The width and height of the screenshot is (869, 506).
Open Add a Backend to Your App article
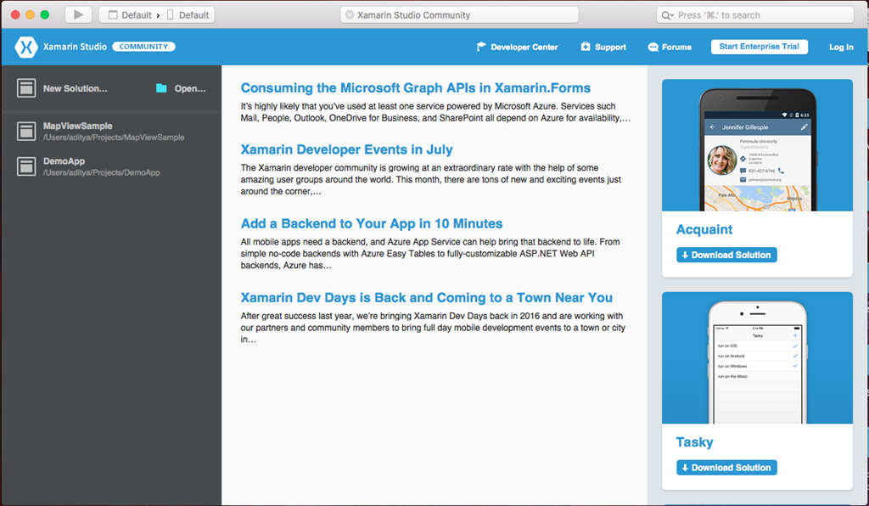[371, 223]
